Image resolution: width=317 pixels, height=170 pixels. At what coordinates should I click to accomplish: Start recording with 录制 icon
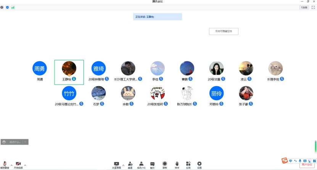click(x=165, y=165)
